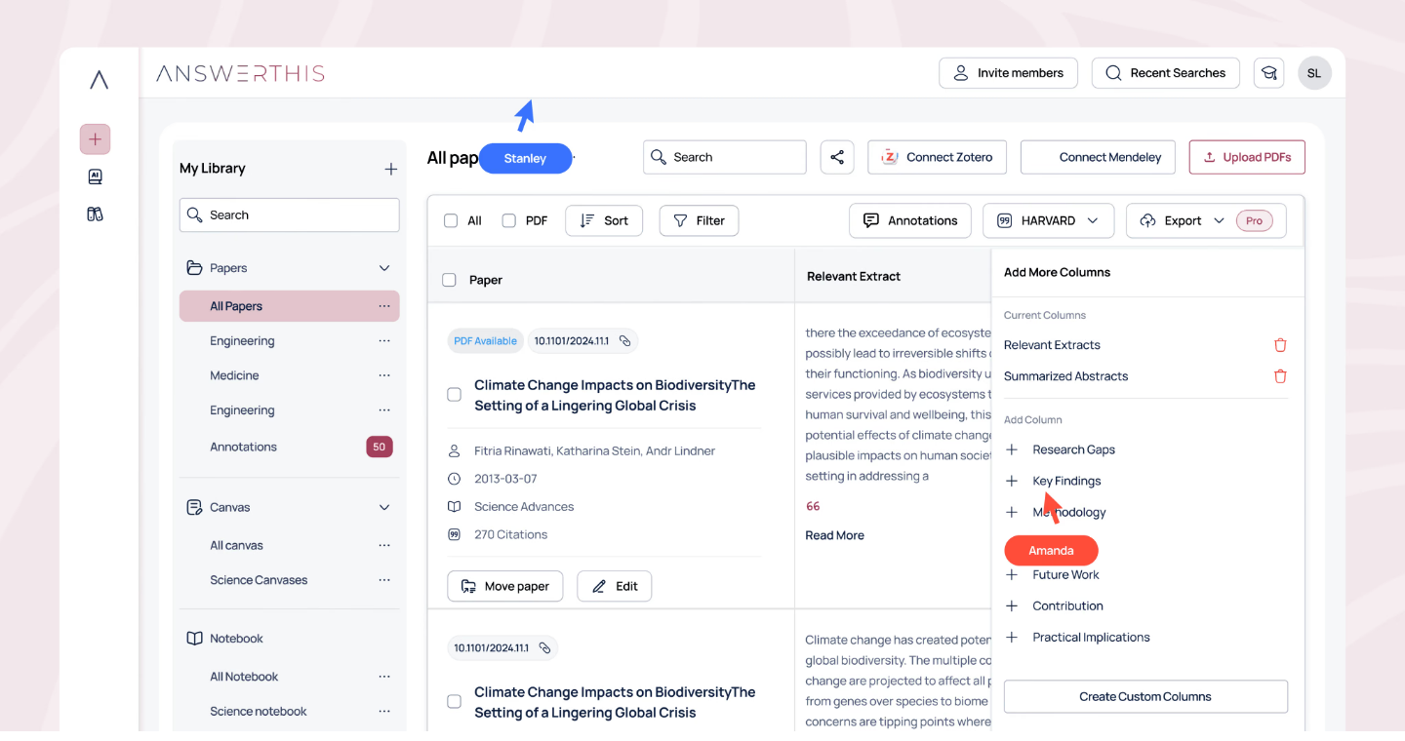Open options dots for All Notebook
The image size is (1405, 741).
(x=384, y=677)
